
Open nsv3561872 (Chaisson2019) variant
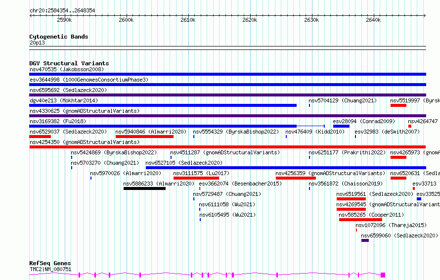(346, 184)
